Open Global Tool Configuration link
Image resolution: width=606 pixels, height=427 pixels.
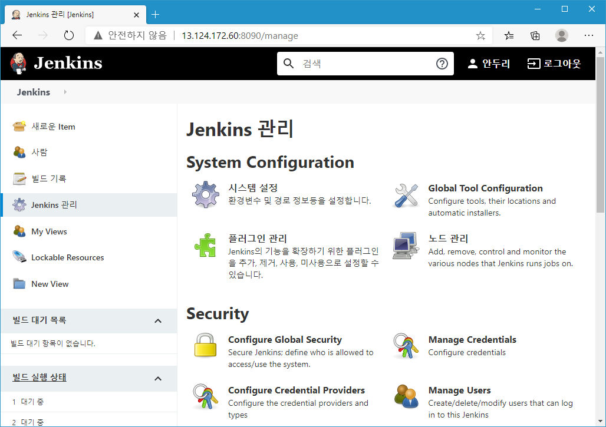[x=485, y=188]
